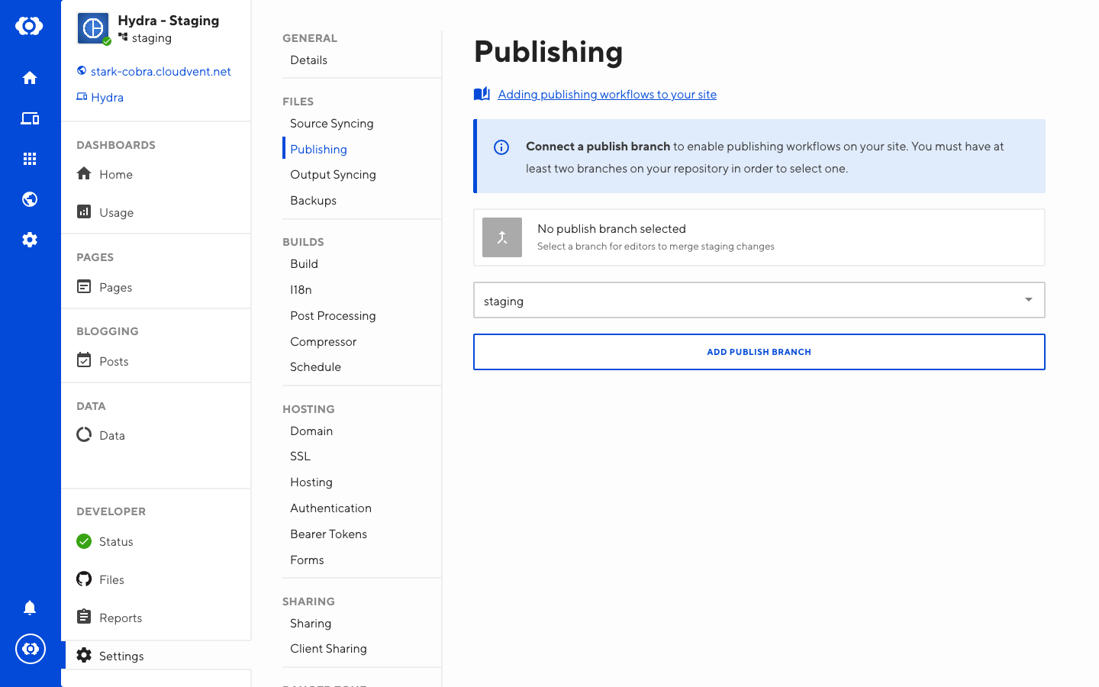
Task: Open the staging branch dropdown
Action: tap(759, 300)
